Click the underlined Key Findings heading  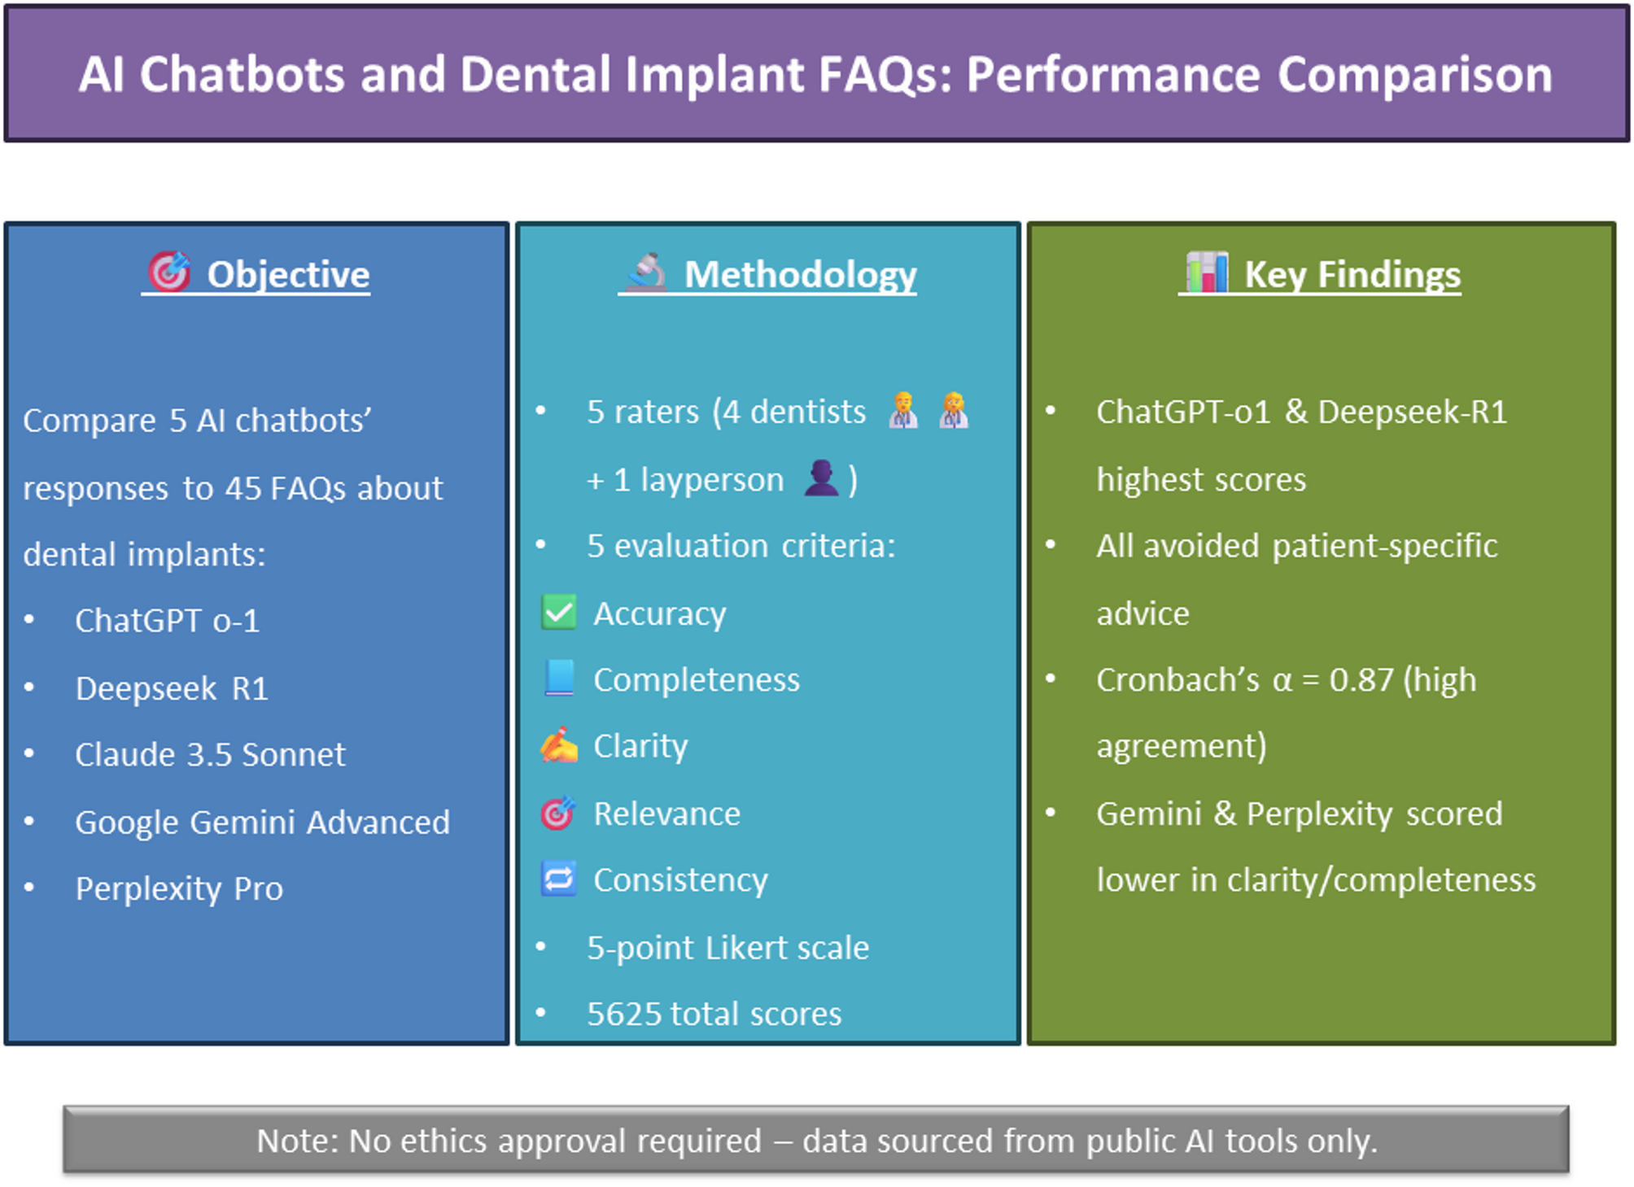click(1352, 274)
